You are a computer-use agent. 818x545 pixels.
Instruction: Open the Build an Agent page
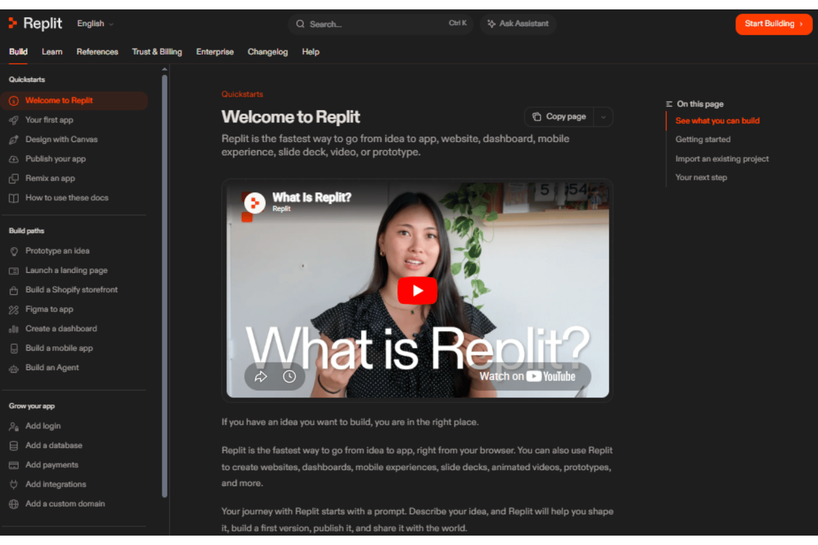pyautogui.click(x=52, y=368)
